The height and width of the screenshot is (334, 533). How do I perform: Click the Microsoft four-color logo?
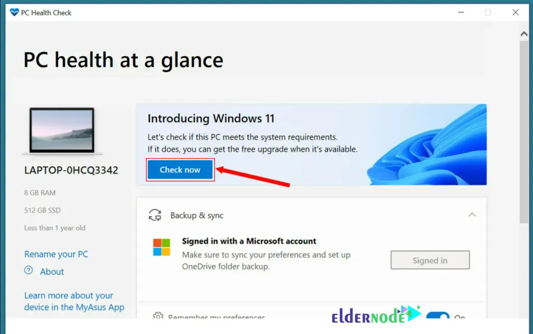click(x=161, y=247)
